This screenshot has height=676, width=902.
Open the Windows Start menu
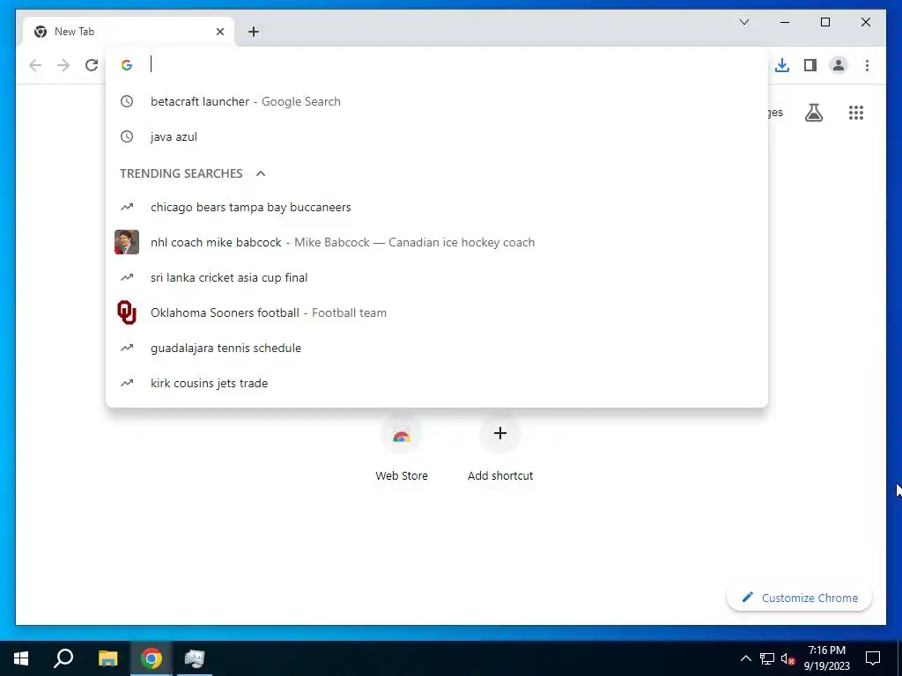[x=21, y=658]
